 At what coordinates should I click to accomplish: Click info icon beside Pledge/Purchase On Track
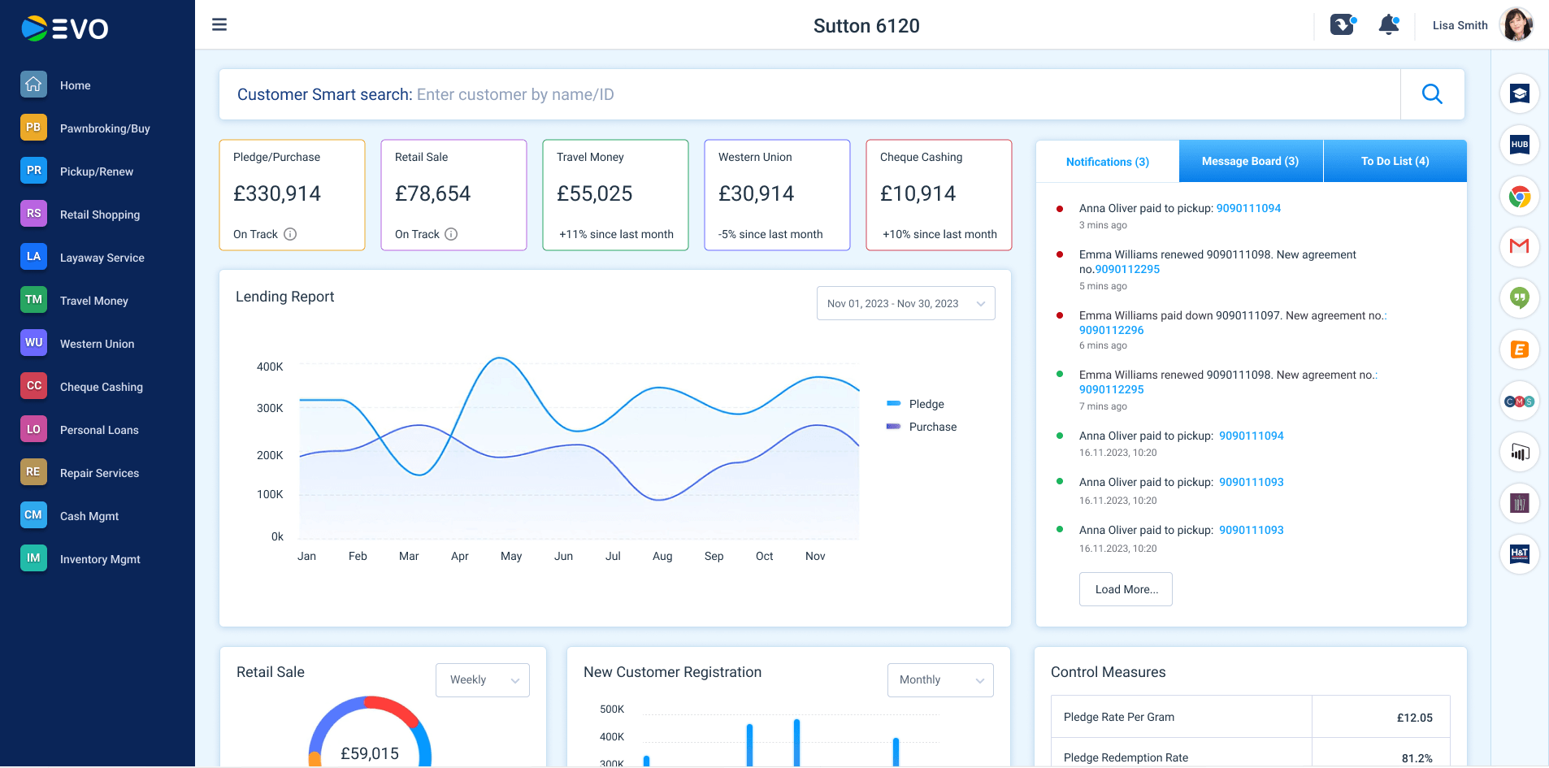pos(290,234)
